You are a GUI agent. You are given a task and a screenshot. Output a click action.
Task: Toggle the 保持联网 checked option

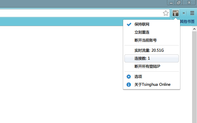pos(151,24)
